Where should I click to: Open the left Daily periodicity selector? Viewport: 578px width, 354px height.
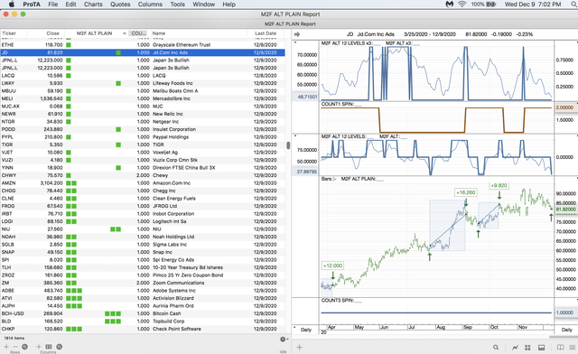click(306, 330)
